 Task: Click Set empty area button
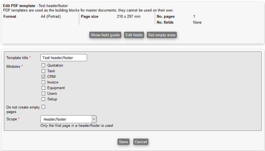pos(162,35)
